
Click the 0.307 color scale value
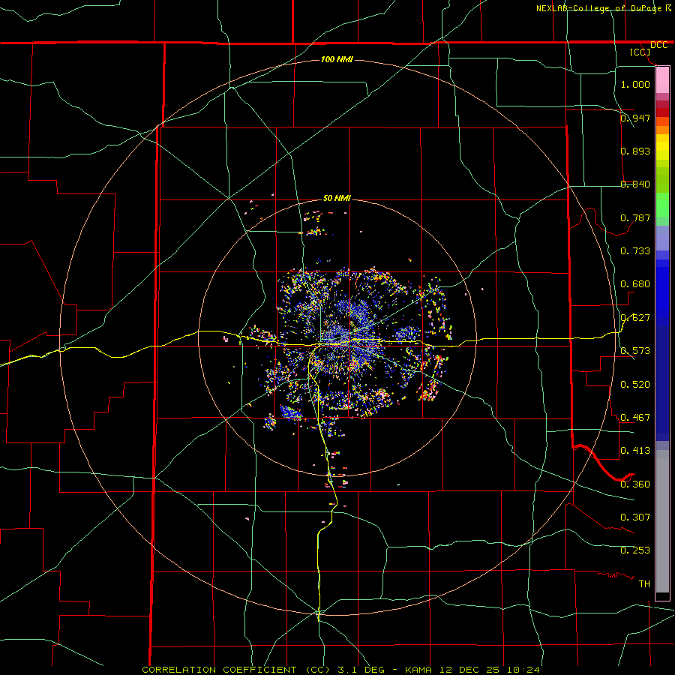(x=635, y=517)
